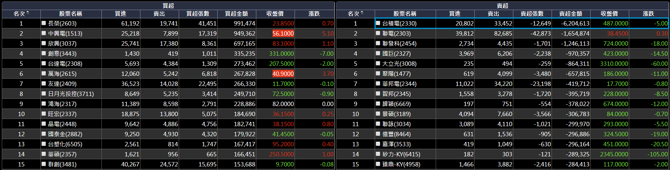Enable checkbox next to 日月光投控(3711)
Viewport: 670px width, 170px height.
(44, 93)
